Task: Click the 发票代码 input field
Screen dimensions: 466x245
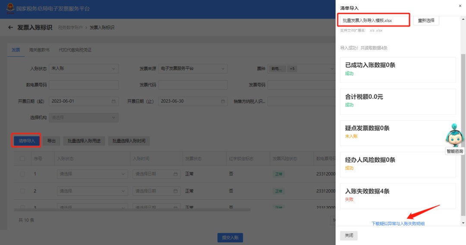Action: click(x=193, y=85)
